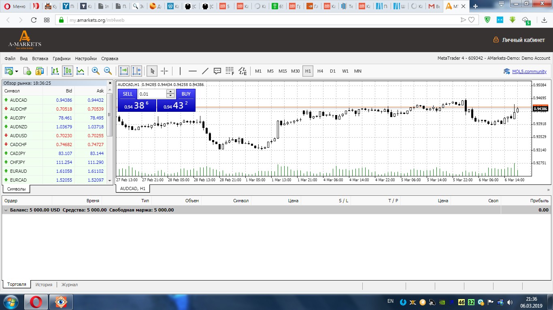Select CHFJPY in Market Watch
Image resolution: width=553 pixels, height=310 pixels.
point(55,162)
